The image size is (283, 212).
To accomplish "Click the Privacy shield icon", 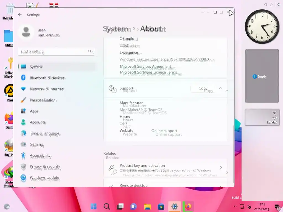I will (23, 167).
